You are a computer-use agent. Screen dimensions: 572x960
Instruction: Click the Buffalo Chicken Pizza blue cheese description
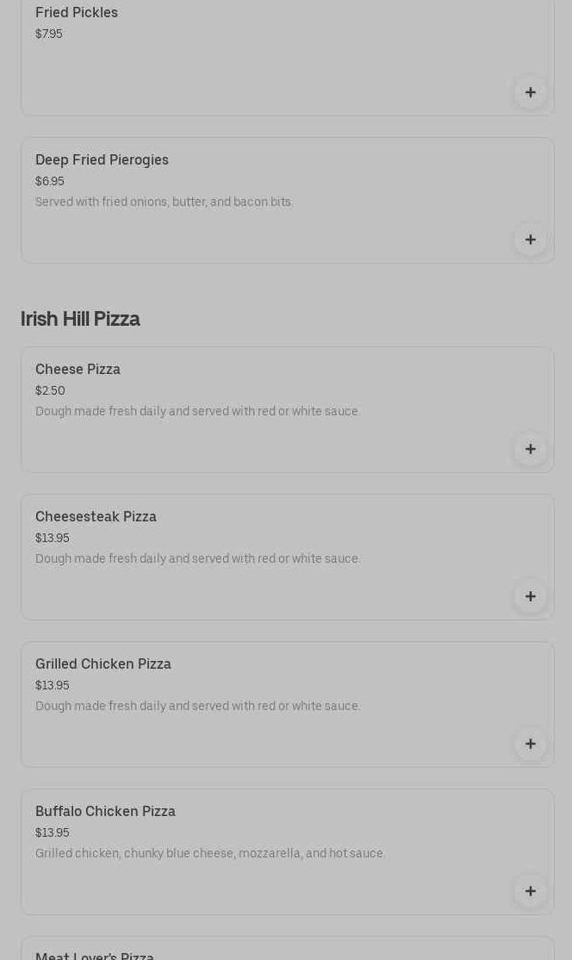point(210,853)
